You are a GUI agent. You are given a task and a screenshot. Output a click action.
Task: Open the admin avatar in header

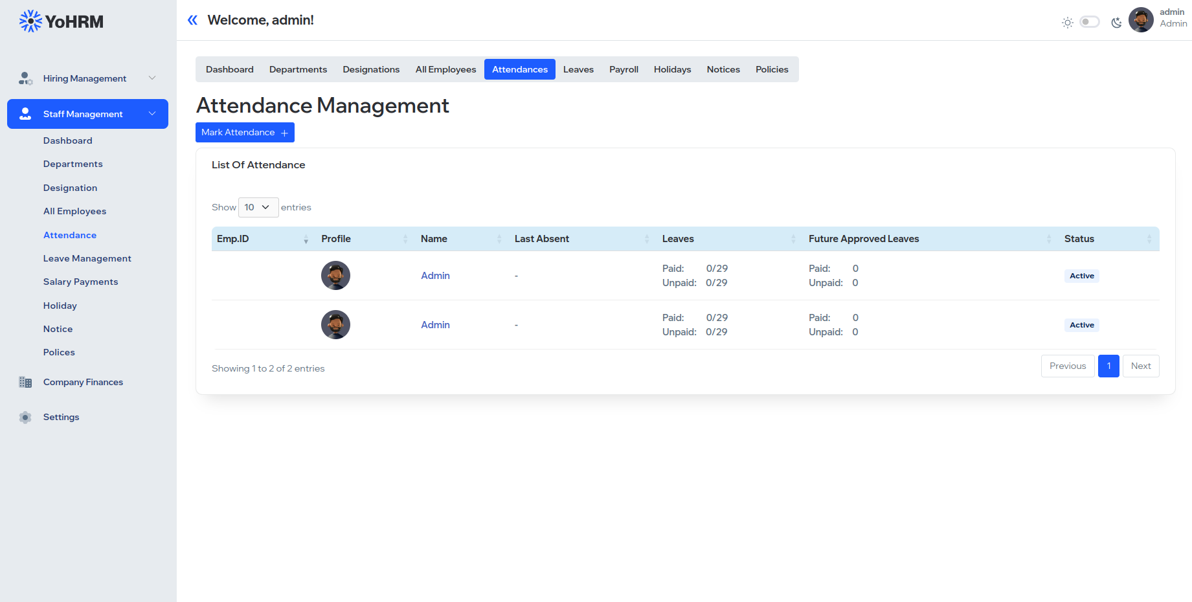click(1141, 19)
